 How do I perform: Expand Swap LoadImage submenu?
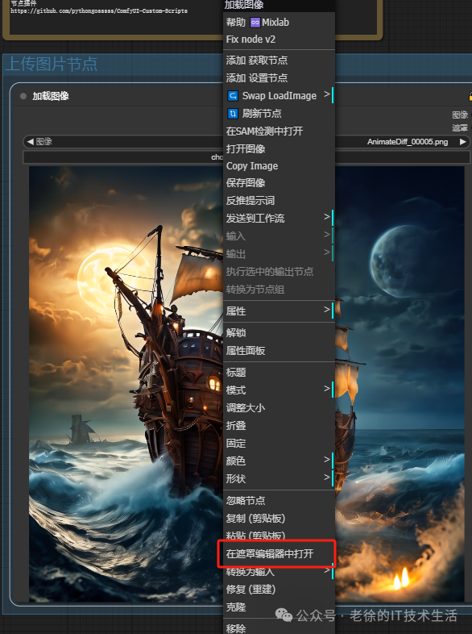[x=279, y=96]
